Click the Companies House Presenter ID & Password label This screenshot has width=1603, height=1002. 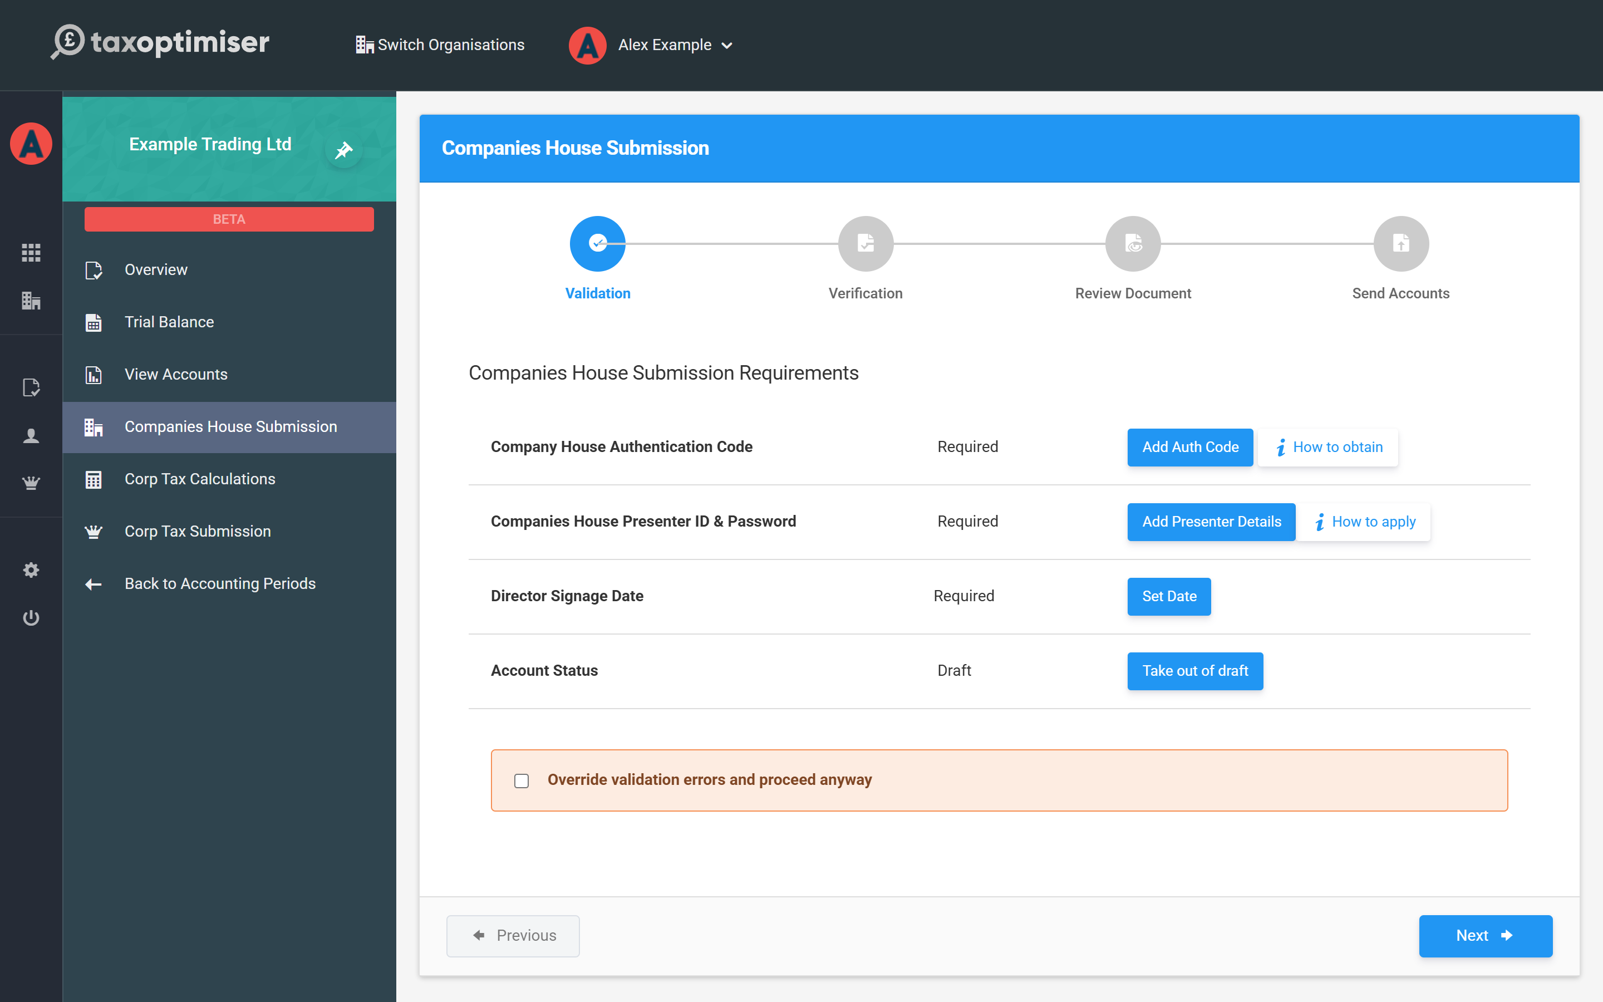tap(643, 522)
